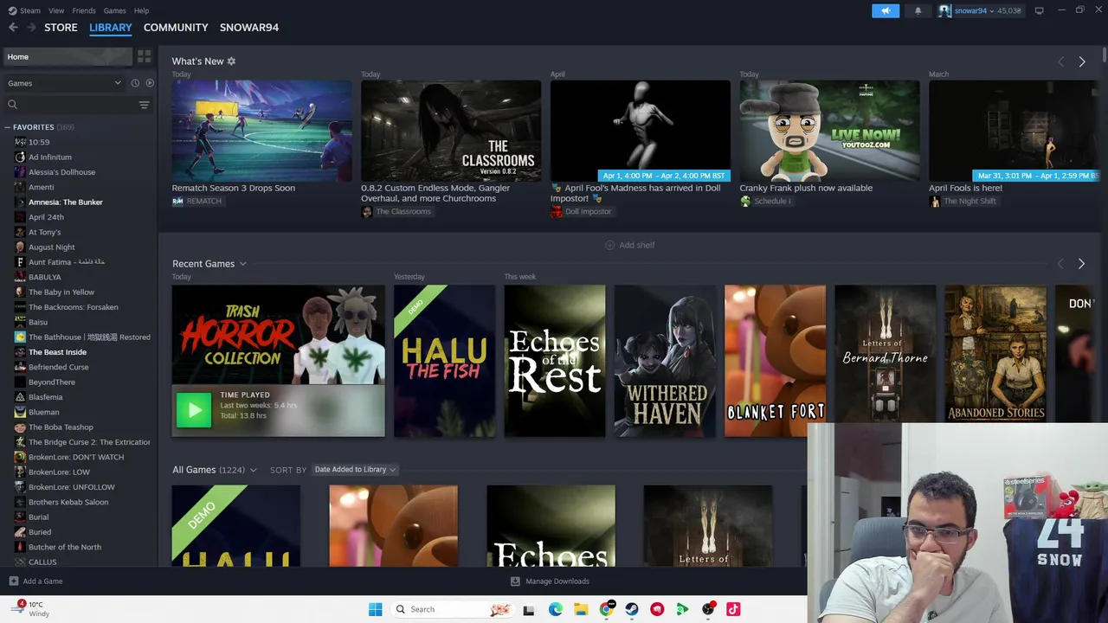The height and width of the screenshot is (623, 1108).
Task: Select Amnesia: The Bunker in sidebar
Action: [66, 202]
